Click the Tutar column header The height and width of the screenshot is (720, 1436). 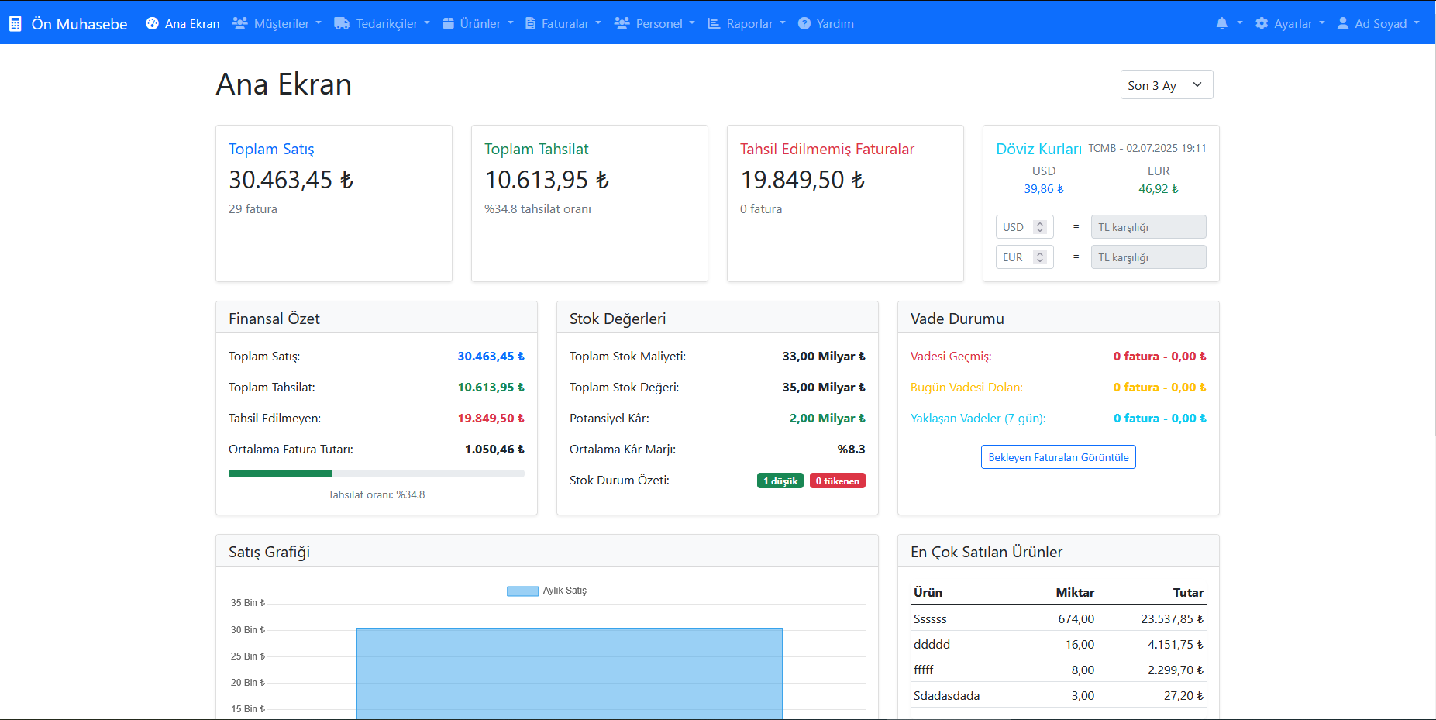[1188, 592]
